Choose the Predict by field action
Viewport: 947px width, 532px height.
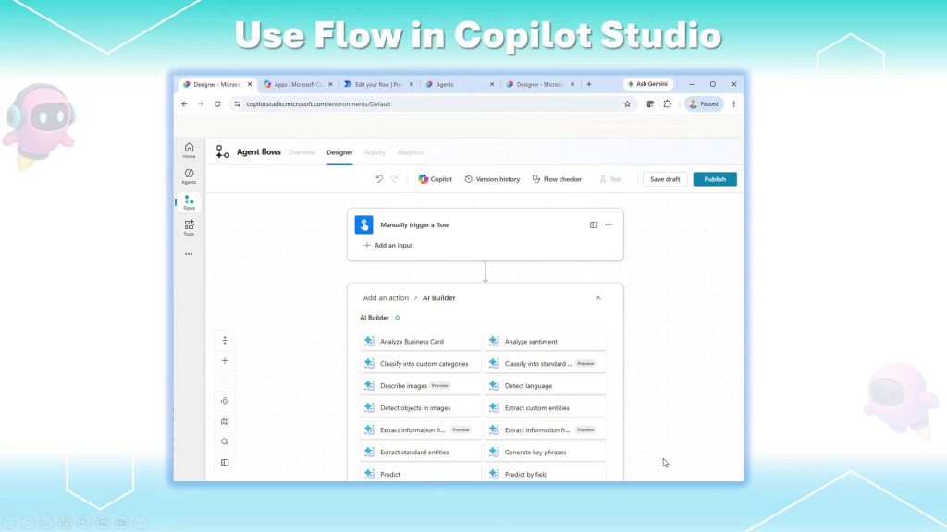[545, 474]
